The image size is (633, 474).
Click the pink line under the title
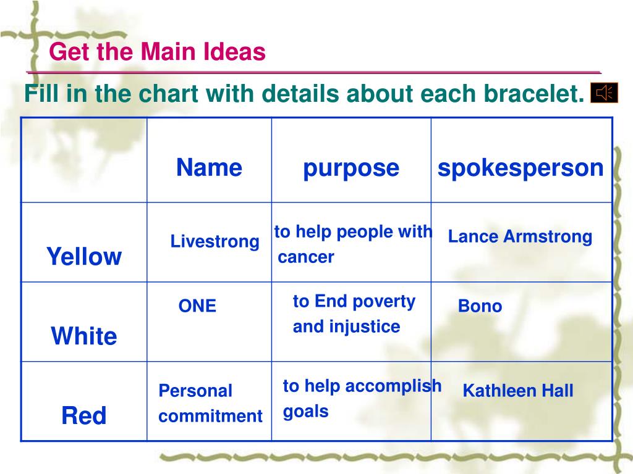[314, 73]
